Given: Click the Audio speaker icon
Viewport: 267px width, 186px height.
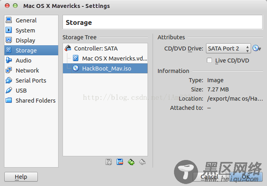Looking at the screenshot, I should click(x=9, y=60).
